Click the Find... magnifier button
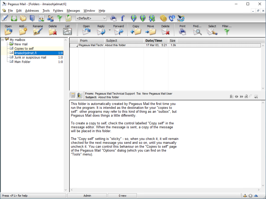Screen dimensions: 266x199 coord(197,30)
